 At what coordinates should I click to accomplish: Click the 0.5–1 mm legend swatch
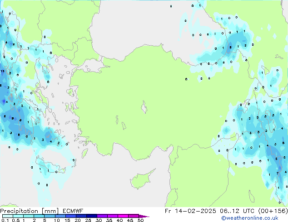[x=18, y=216]
